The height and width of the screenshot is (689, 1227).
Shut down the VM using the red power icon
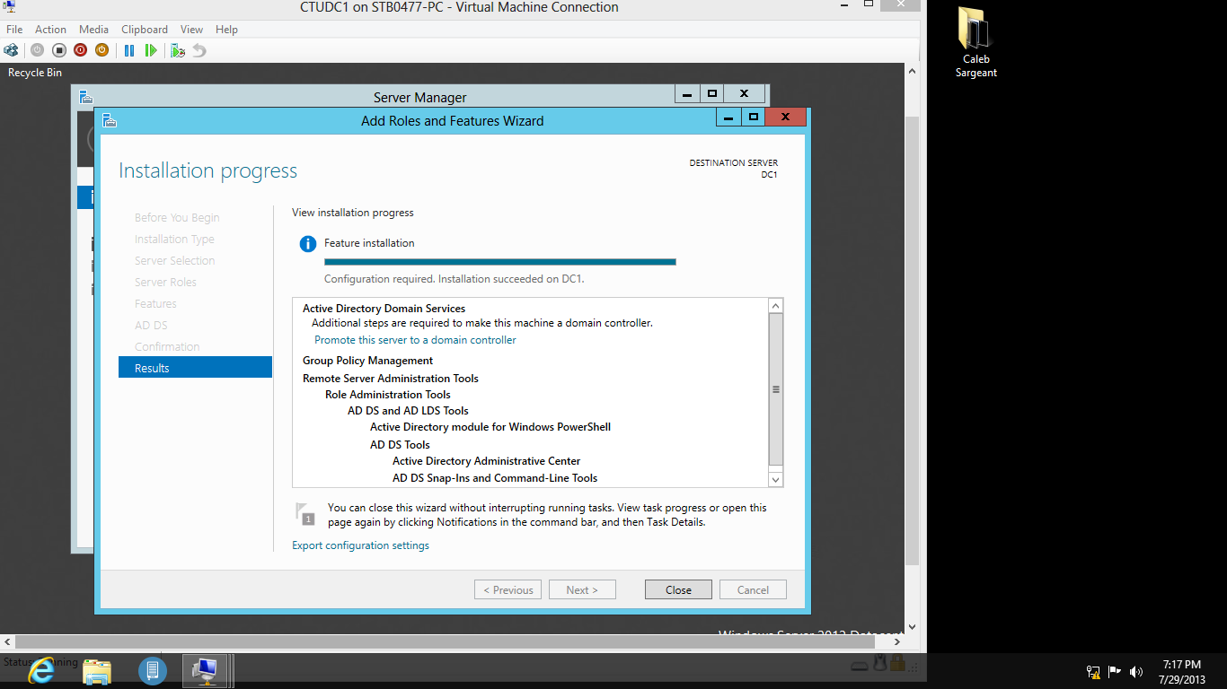80,50
